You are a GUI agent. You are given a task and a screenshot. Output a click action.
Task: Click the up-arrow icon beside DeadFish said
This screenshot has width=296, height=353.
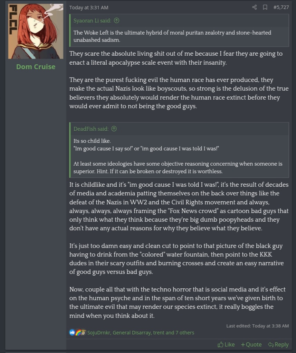(x=114, y=129)
